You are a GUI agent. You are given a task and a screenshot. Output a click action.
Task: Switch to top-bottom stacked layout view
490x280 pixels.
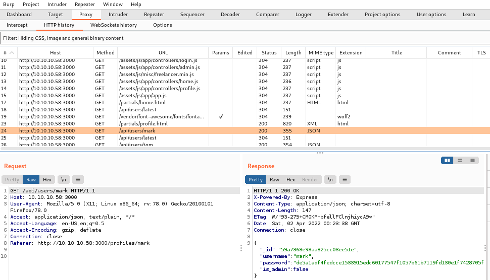460,160
